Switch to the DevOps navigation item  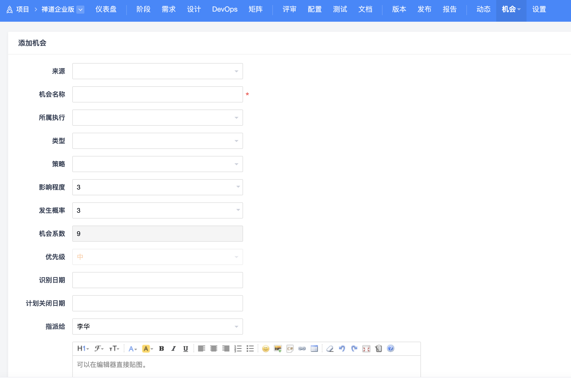[x=225, y=9]
